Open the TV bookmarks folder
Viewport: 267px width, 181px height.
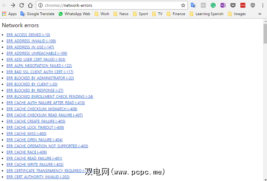click(157, 14)
